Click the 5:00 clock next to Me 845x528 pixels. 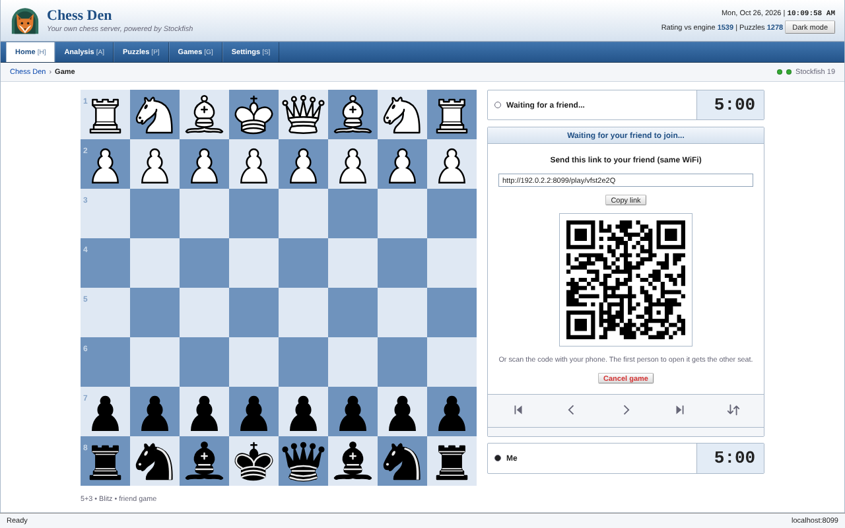click(730, 458)
